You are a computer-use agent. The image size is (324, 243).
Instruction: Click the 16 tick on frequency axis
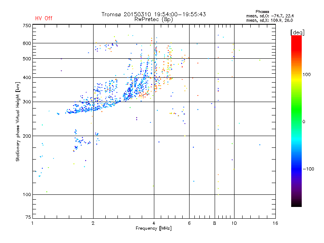pyautogui.click(x=275, y=223)
